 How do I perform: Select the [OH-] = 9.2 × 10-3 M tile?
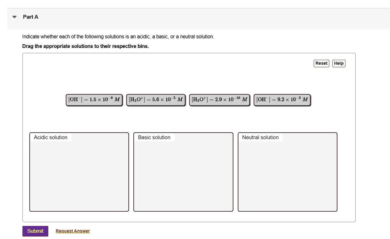pos(282,99)
